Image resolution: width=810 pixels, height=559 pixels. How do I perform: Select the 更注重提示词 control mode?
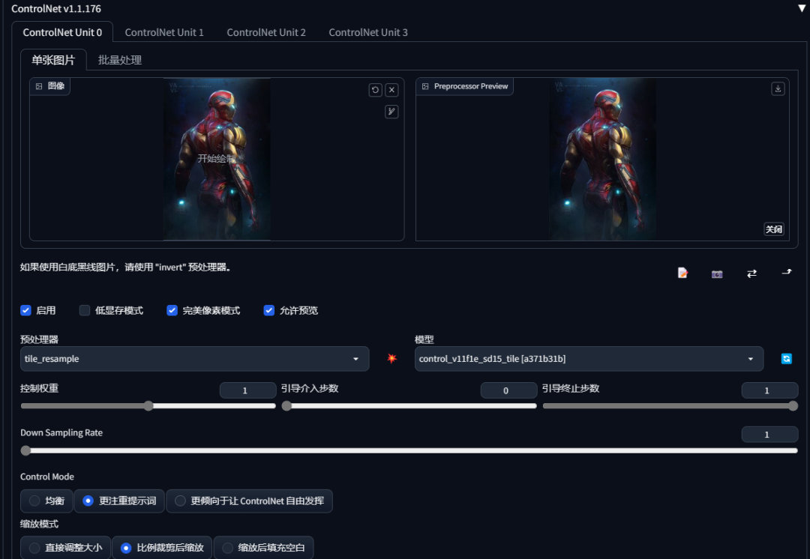click(x=119, y=501)
